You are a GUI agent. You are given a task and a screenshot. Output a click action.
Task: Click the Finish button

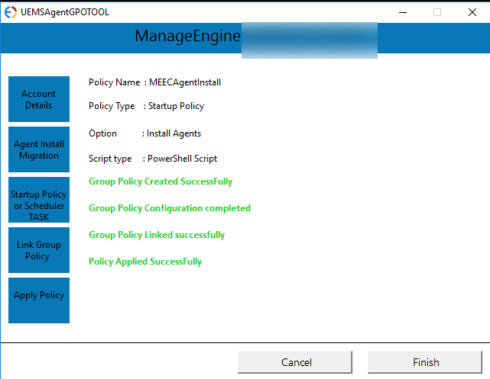[x=425, y=362]
